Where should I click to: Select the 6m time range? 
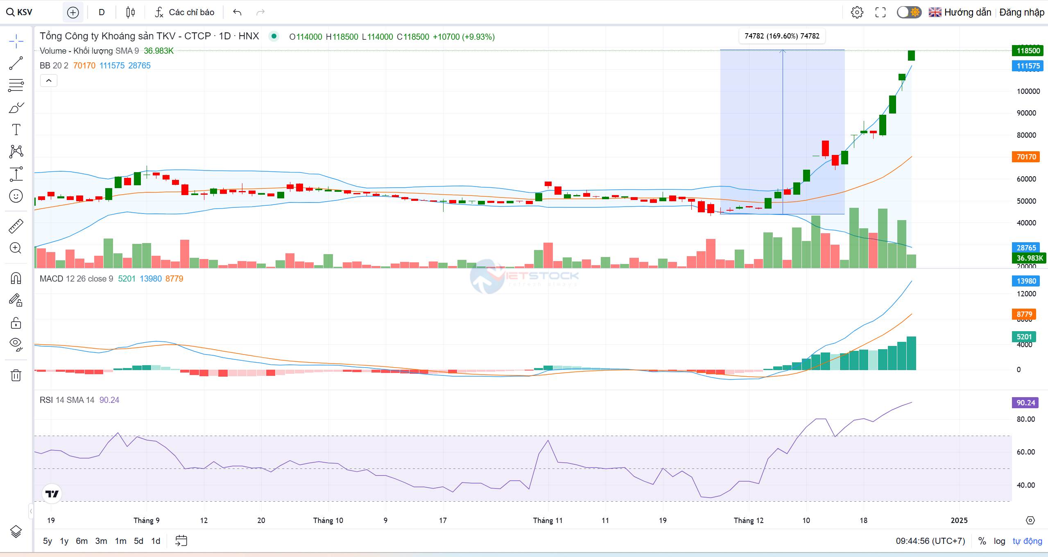coord(81,541)
